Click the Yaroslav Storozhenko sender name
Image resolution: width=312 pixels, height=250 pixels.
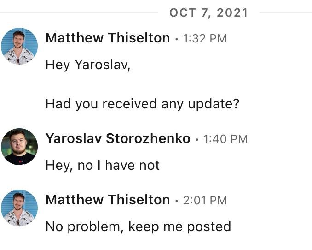[x=118, y=138]
